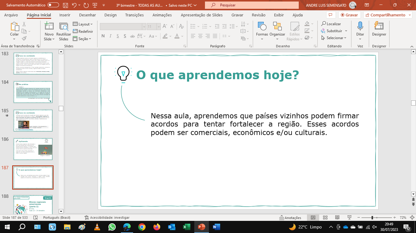Start slideshow from status bar icon
Screen dimensions: 416x233
(350, 218)
